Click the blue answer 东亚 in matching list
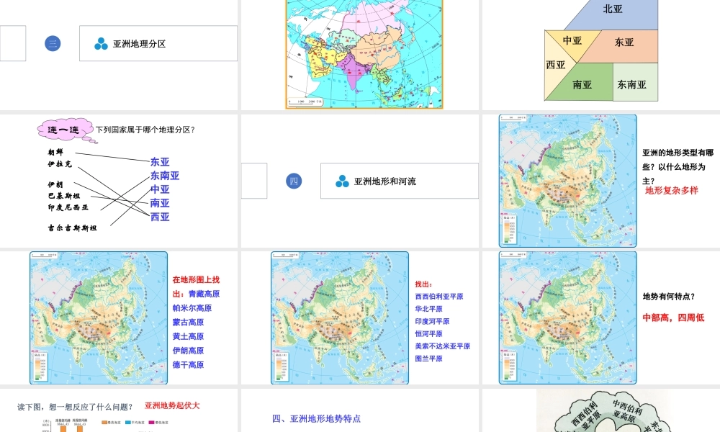The height and width of the screenshot is (432, 720). [160, 162]
